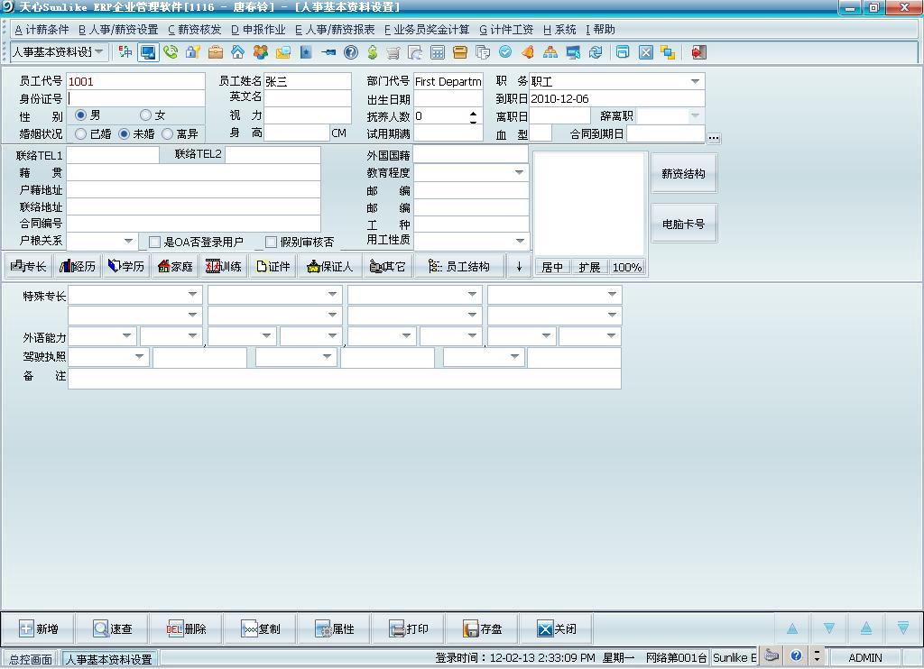Open the 户粮关系 dropdown
The height and width of the screenshot is (669, 924).
(128, 240)
